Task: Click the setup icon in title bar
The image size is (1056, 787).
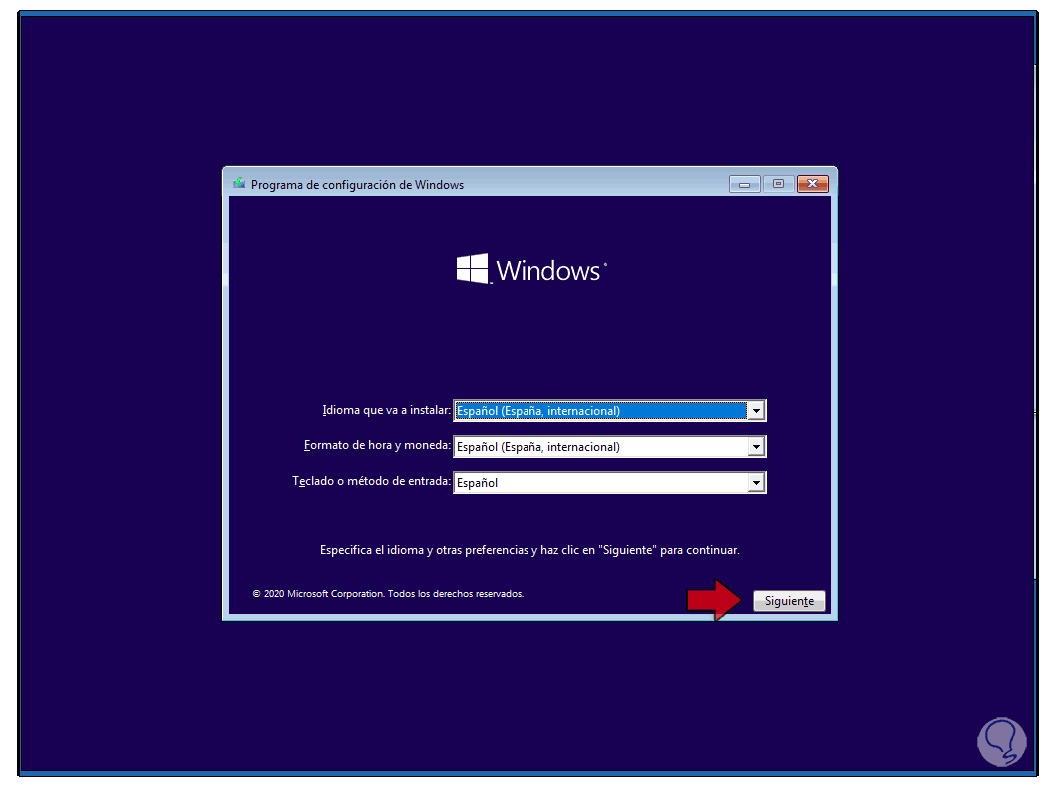Action: [x=239, y=183]
